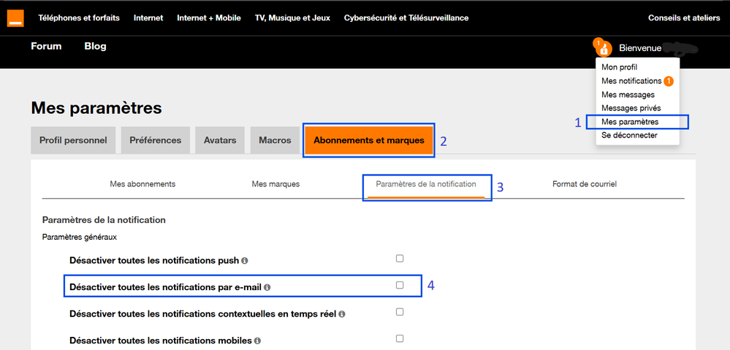Switch to Macros tab
Image resolution: width=730 pixels, height=350 pixels.
275,140
